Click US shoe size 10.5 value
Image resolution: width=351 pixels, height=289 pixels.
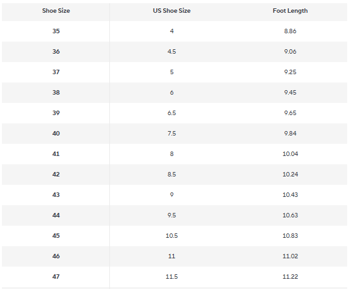(172, 236)
